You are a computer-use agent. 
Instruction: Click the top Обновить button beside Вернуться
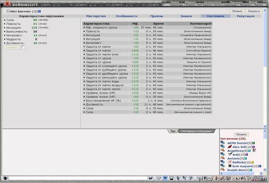click(x=237, y=11)
